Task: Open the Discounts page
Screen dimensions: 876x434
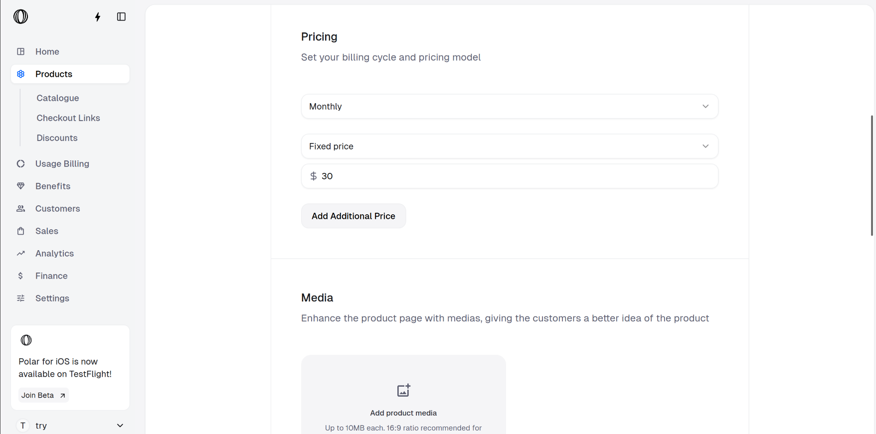Action: tap(57, 138)
